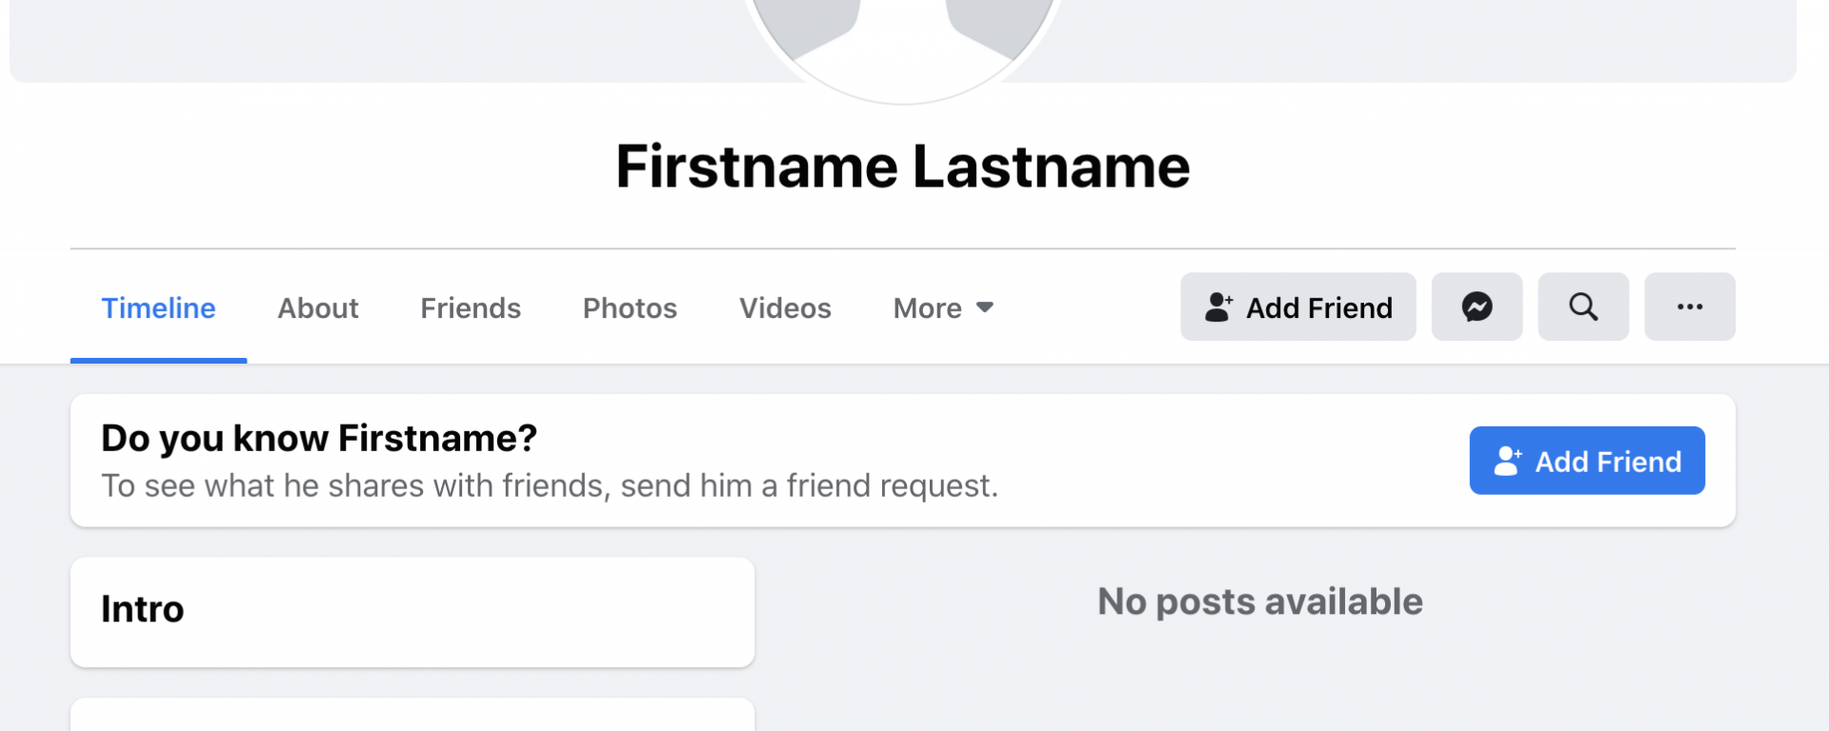The image size is (1829, 731).
Task: Open the Friends tab
Action: click(471, 308)
